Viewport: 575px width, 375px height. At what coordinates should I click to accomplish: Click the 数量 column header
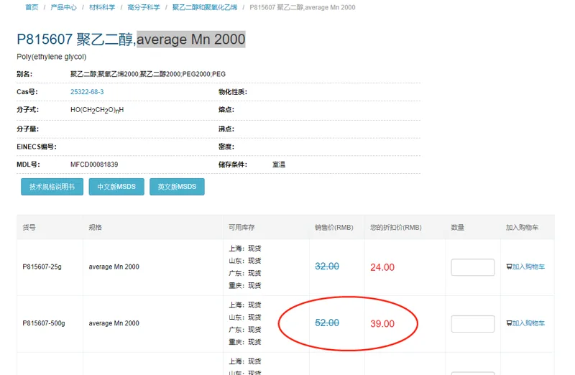457,227
